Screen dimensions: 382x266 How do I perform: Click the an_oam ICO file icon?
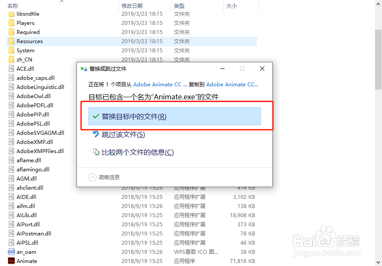tap(11, 252)
